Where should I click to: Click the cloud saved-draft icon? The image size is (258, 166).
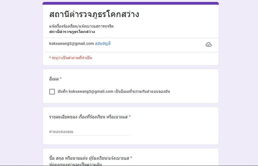click(209, 45)
